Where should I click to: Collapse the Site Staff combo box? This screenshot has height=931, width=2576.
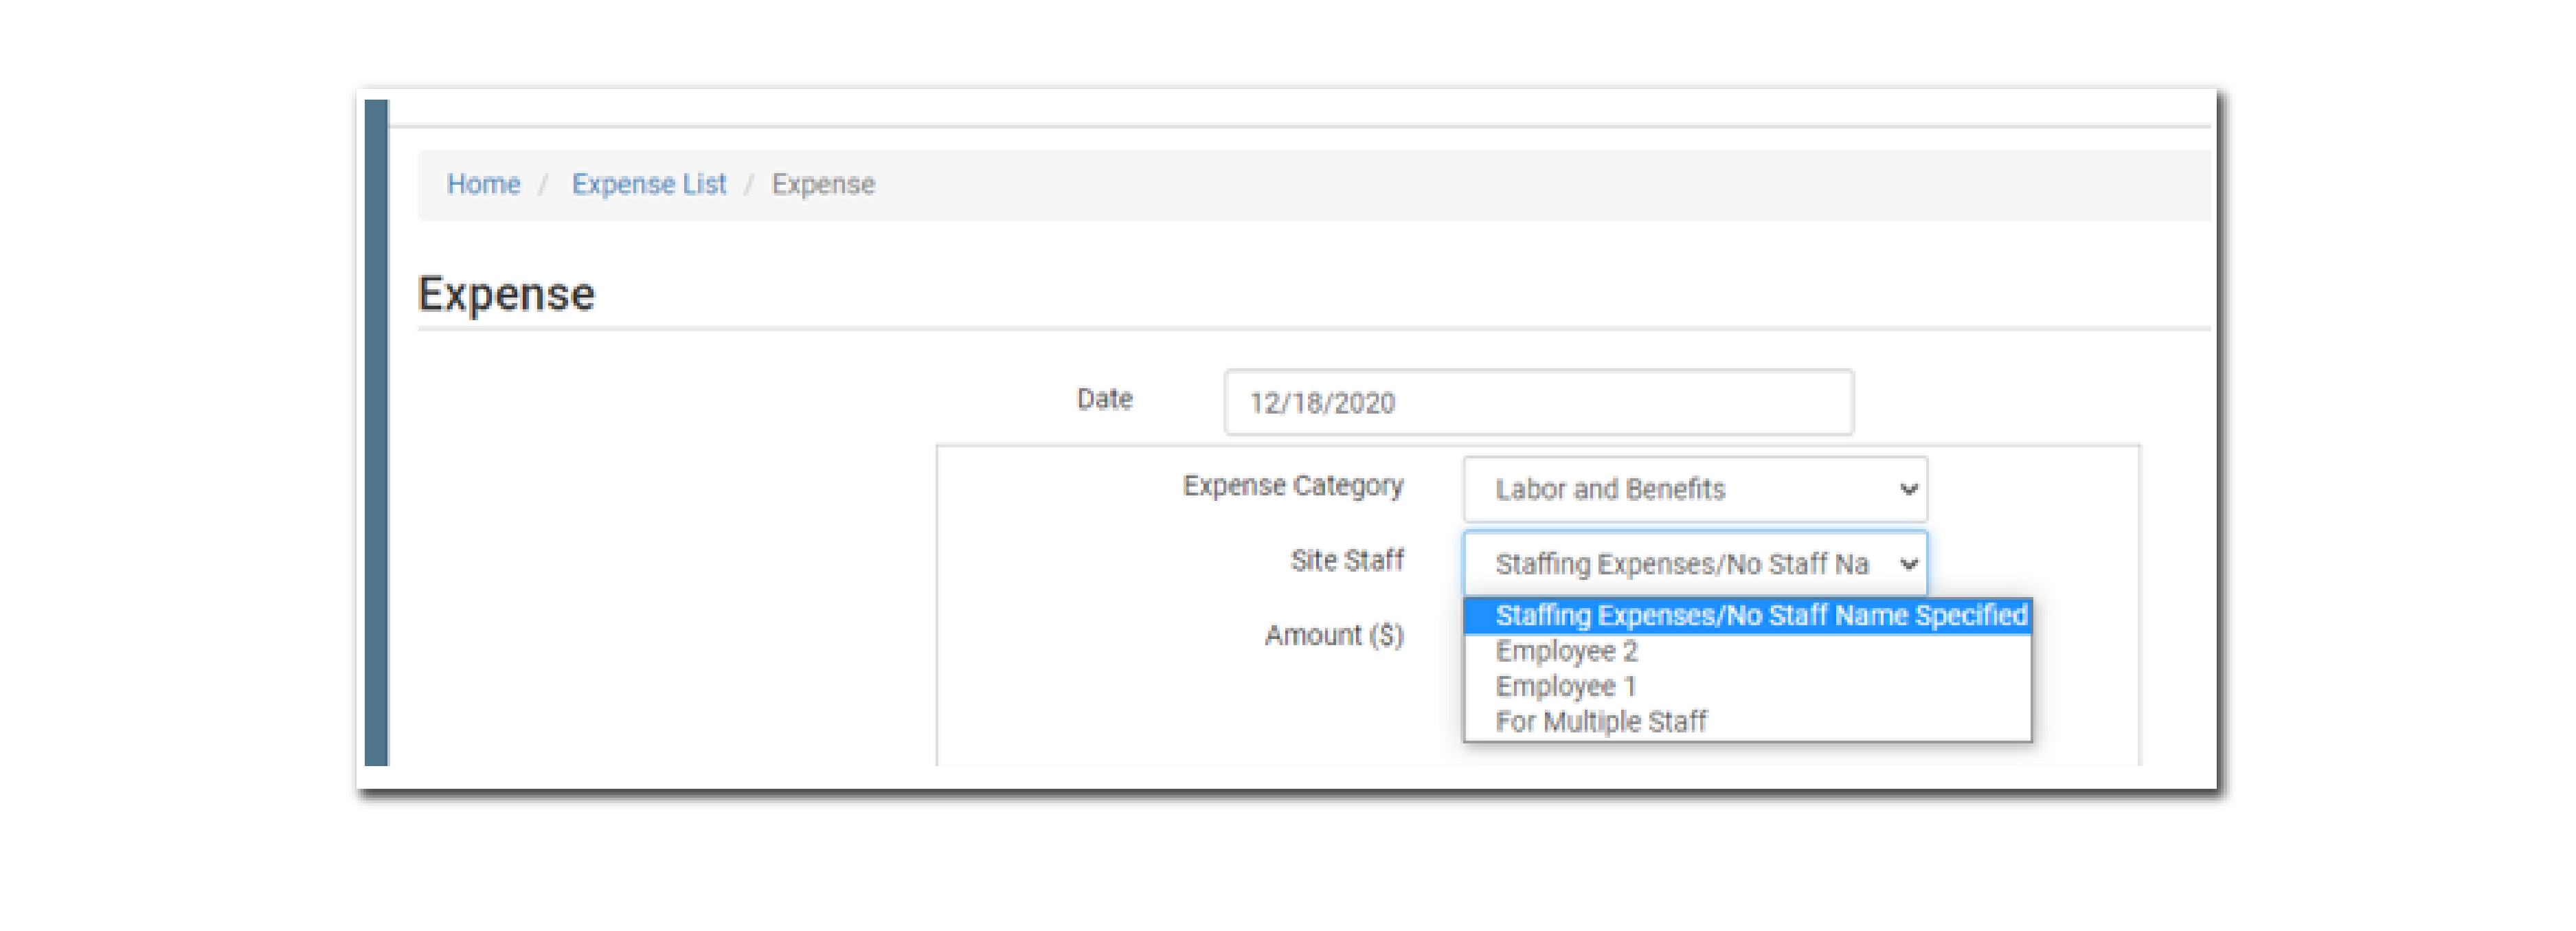(1680, 564)
